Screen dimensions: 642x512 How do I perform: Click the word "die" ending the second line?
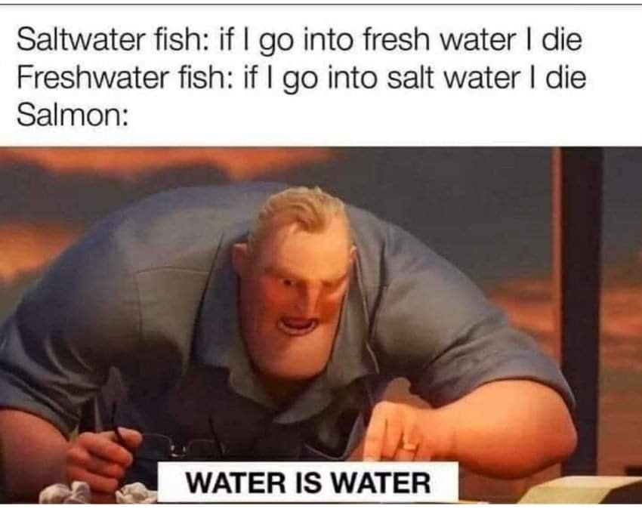coord(566,77)
